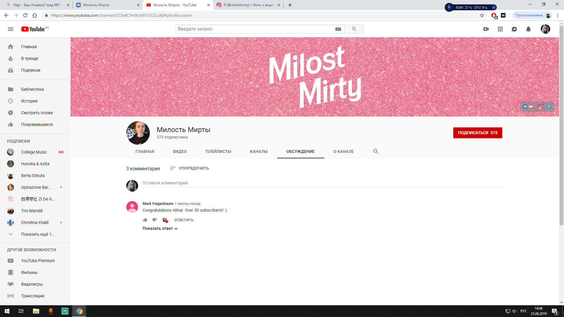Click the red 'Подписаться 373' button
The height and width of the screenshot is (317, 564).
point(477,133)
